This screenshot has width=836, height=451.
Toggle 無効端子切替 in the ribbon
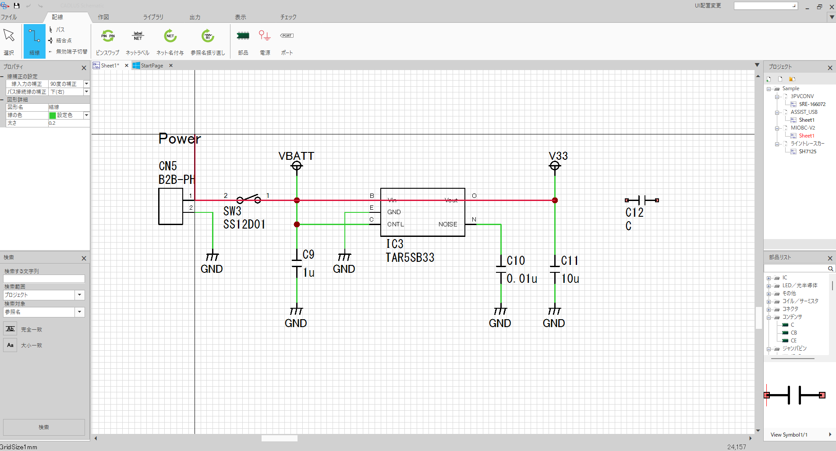(x=68, y=52)
